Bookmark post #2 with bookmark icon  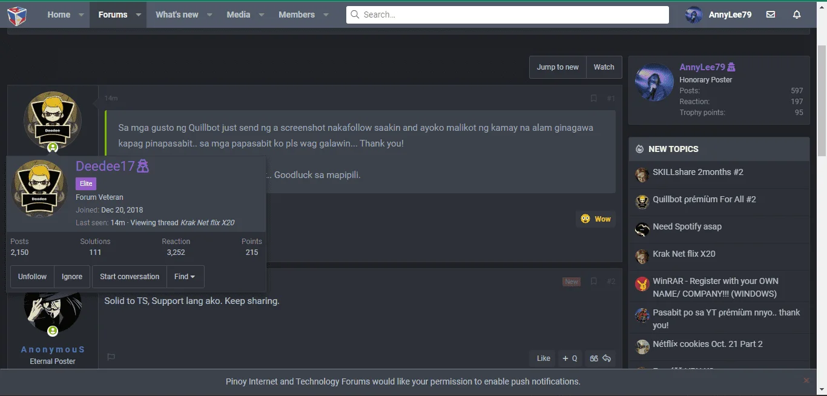(x=594, y=282)
